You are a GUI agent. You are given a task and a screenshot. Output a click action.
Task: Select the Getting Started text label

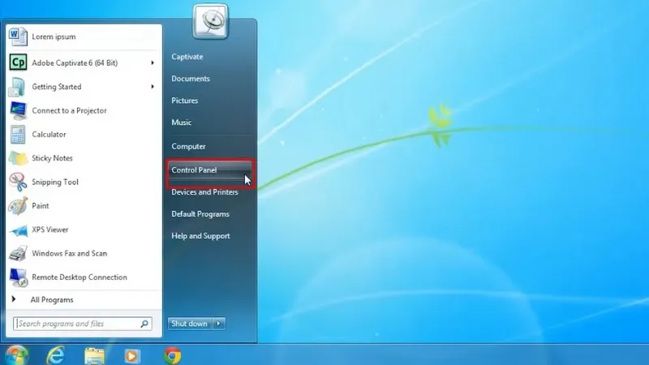click(x=57, y=87)
